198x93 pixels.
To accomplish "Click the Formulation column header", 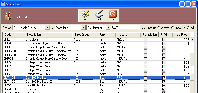I will pyautogui.click(x=150, y=35).
